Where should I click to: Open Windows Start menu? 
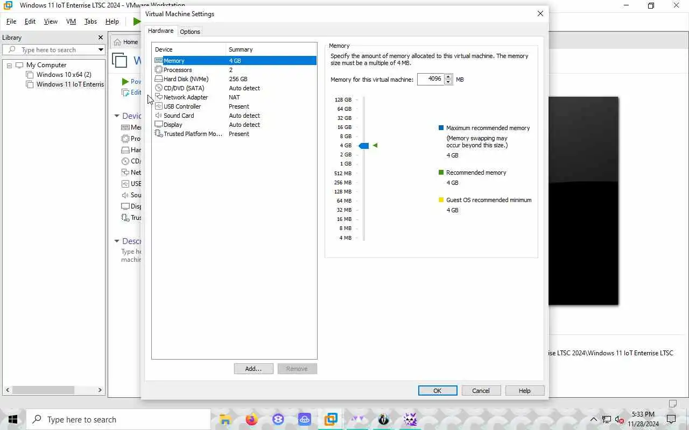click(13, 419)
